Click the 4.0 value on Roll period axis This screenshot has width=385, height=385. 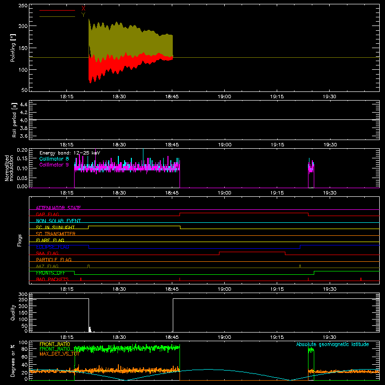[24, 120]
